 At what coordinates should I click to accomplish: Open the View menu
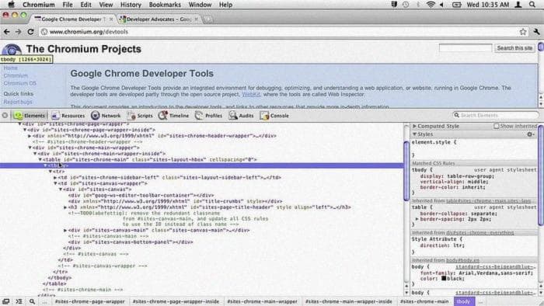point(106,5)
